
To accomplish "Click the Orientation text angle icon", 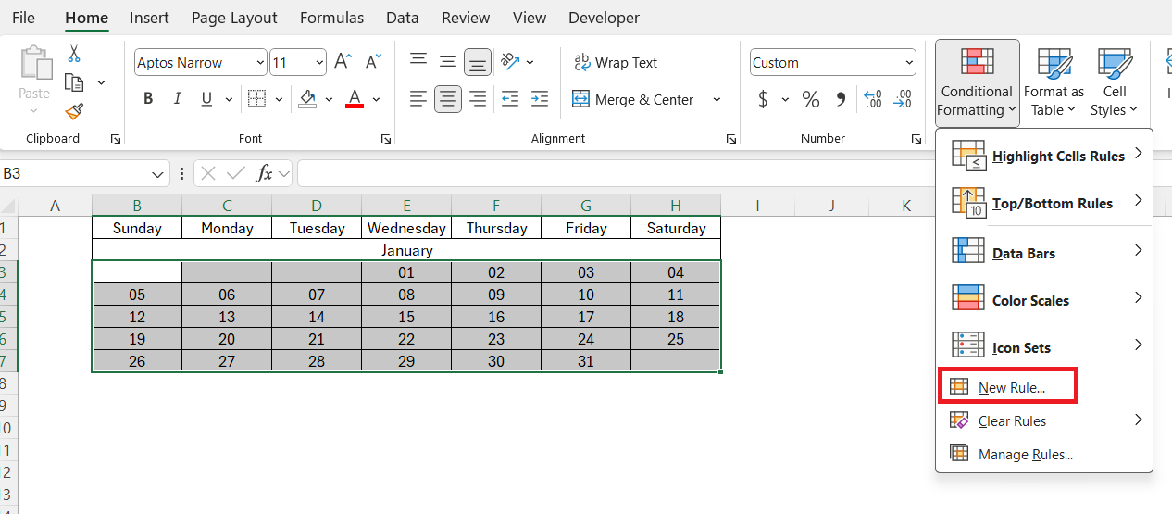I will pos(510,62).
